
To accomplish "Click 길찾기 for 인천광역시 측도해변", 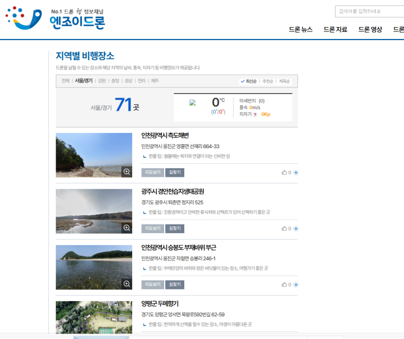I will (175, 172).
